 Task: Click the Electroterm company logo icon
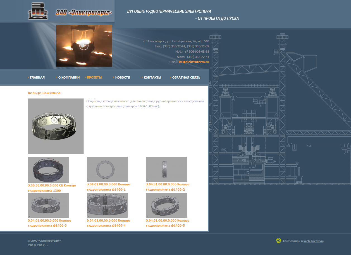(38, 11)
